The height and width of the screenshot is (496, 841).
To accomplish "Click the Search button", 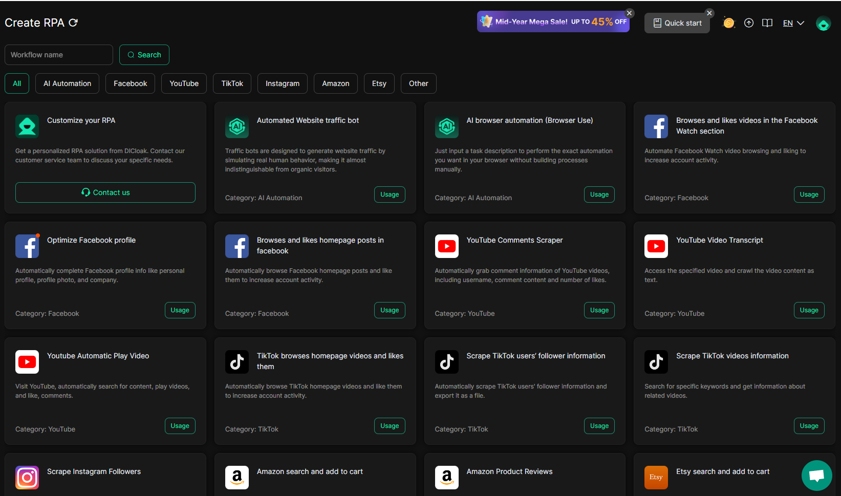I will (144, 55).
